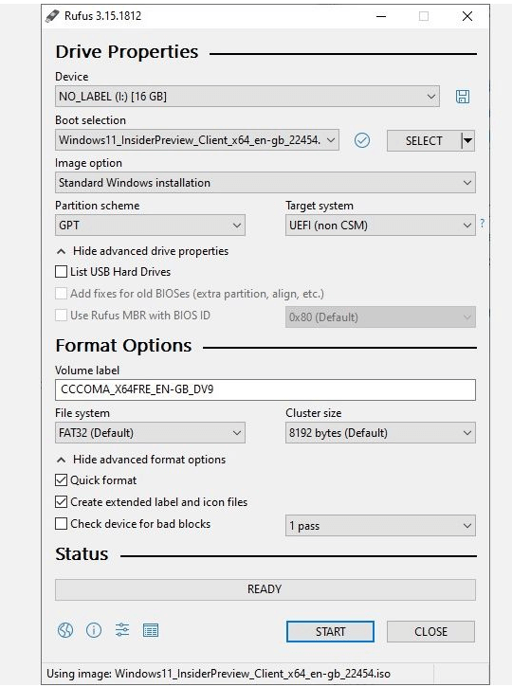Image resolution: width=512 pixels, height=687 pixels.
Task: Show the log window icon
Action: (x=151, y=630)
